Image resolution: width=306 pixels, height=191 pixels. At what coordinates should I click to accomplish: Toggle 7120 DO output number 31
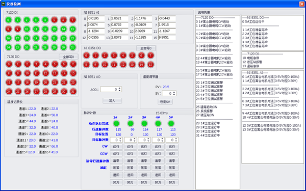73,91
